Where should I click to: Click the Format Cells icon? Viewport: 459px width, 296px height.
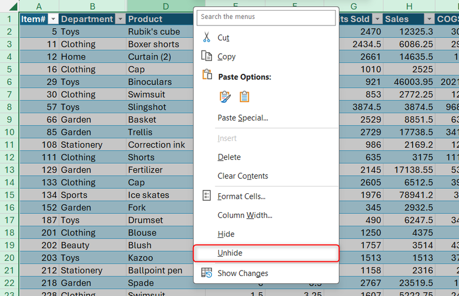(x=206, y=195)
